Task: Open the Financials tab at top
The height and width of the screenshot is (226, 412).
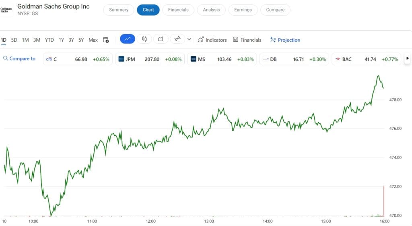Action: (x=178, y=10)
